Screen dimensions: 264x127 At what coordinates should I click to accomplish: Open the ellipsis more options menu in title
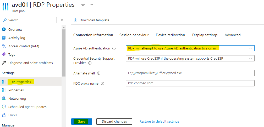pos(91,5)
